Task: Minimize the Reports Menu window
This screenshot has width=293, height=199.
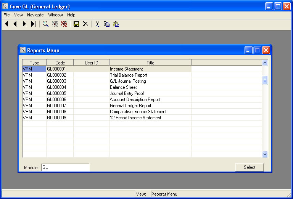Action: click(248, 50)
